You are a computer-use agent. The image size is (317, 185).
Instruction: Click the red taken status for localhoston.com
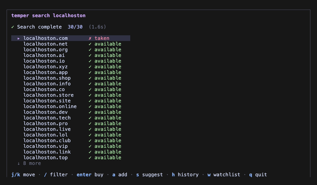click(102, 38)
